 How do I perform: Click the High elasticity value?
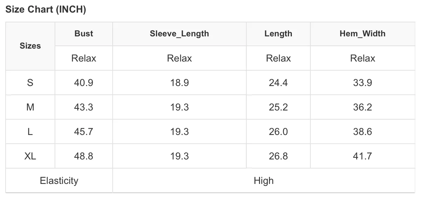click(264, 180)
